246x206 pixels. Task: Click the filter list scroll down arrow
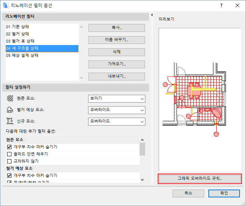[81, 78]
